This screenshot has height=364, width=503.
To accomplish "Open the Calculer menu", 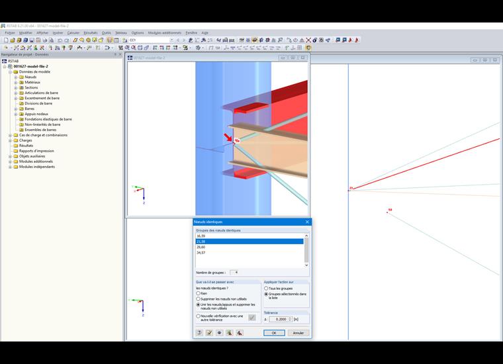I will click(73, 32).
